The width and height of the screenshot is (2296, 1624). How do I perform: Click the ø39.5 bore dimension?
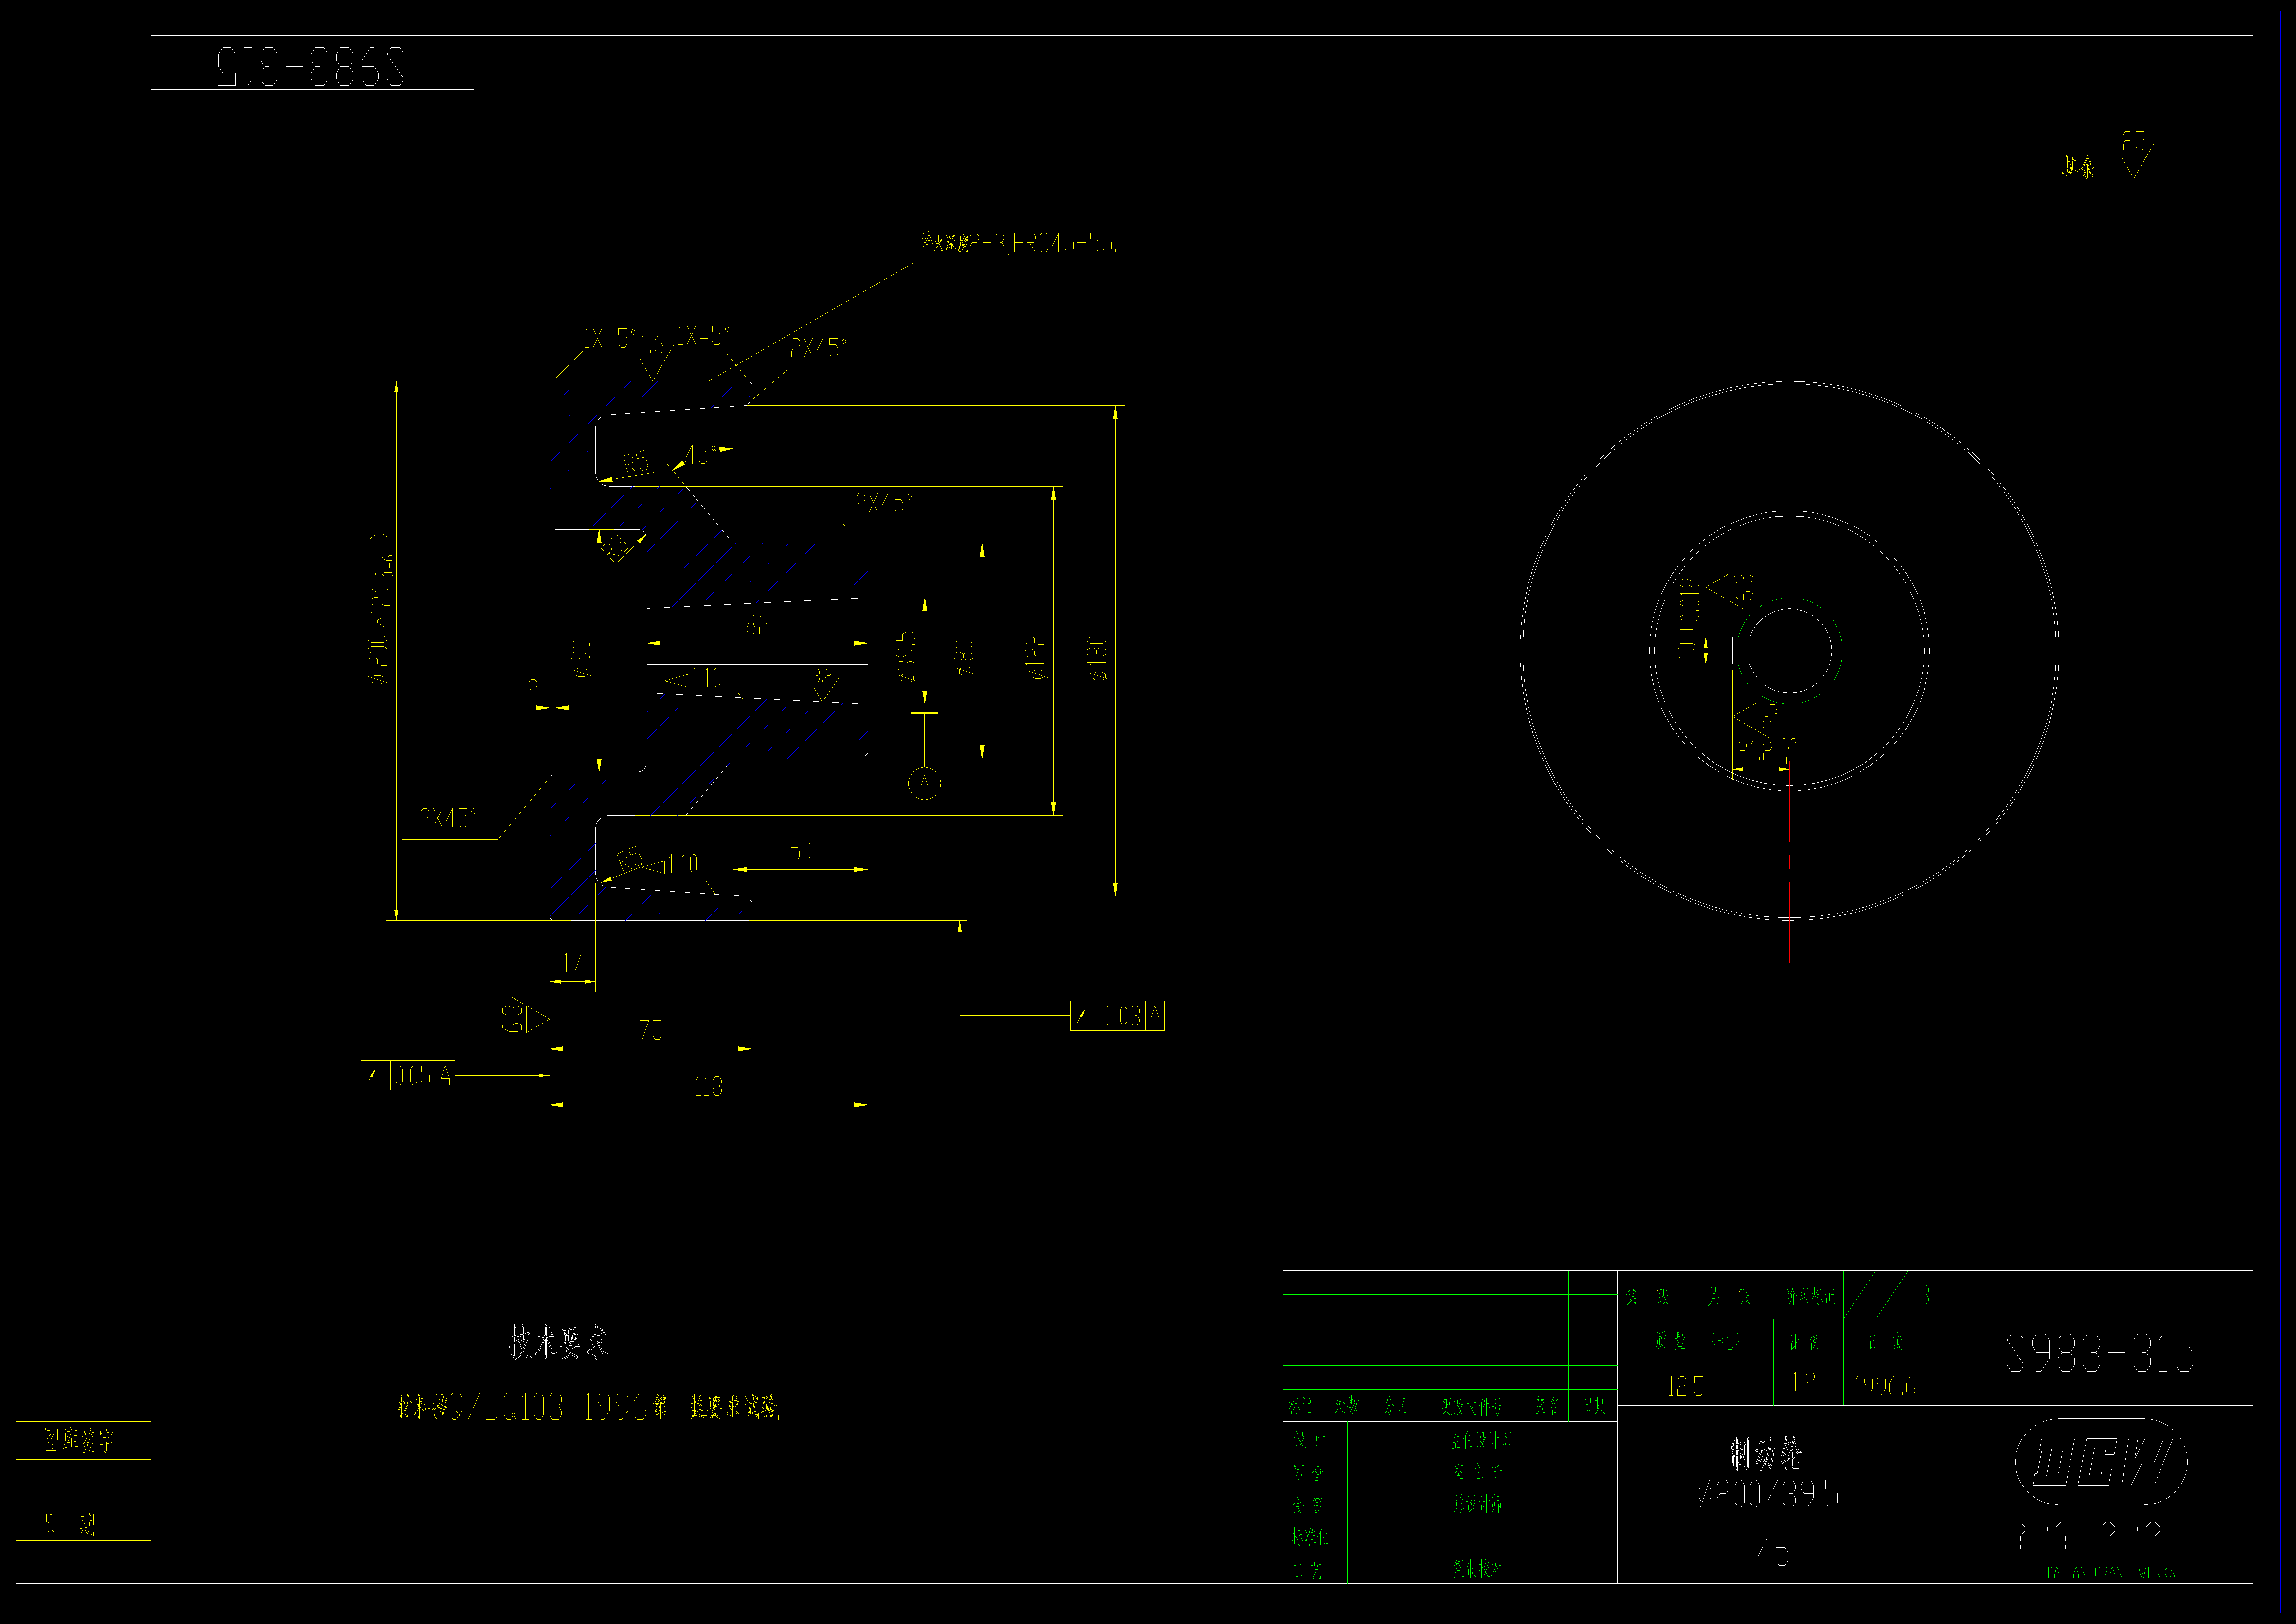[906, 657]
